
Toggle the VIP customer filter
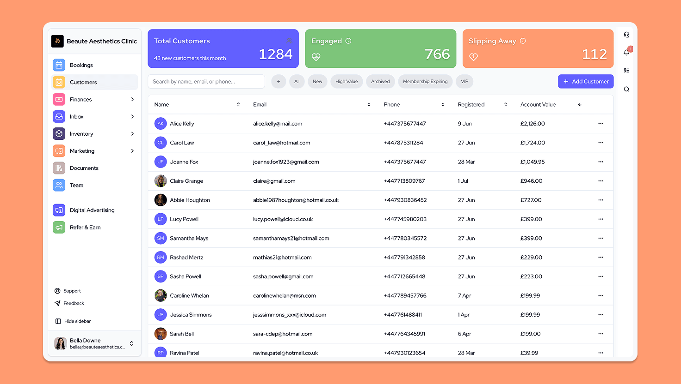click(464, 81)
